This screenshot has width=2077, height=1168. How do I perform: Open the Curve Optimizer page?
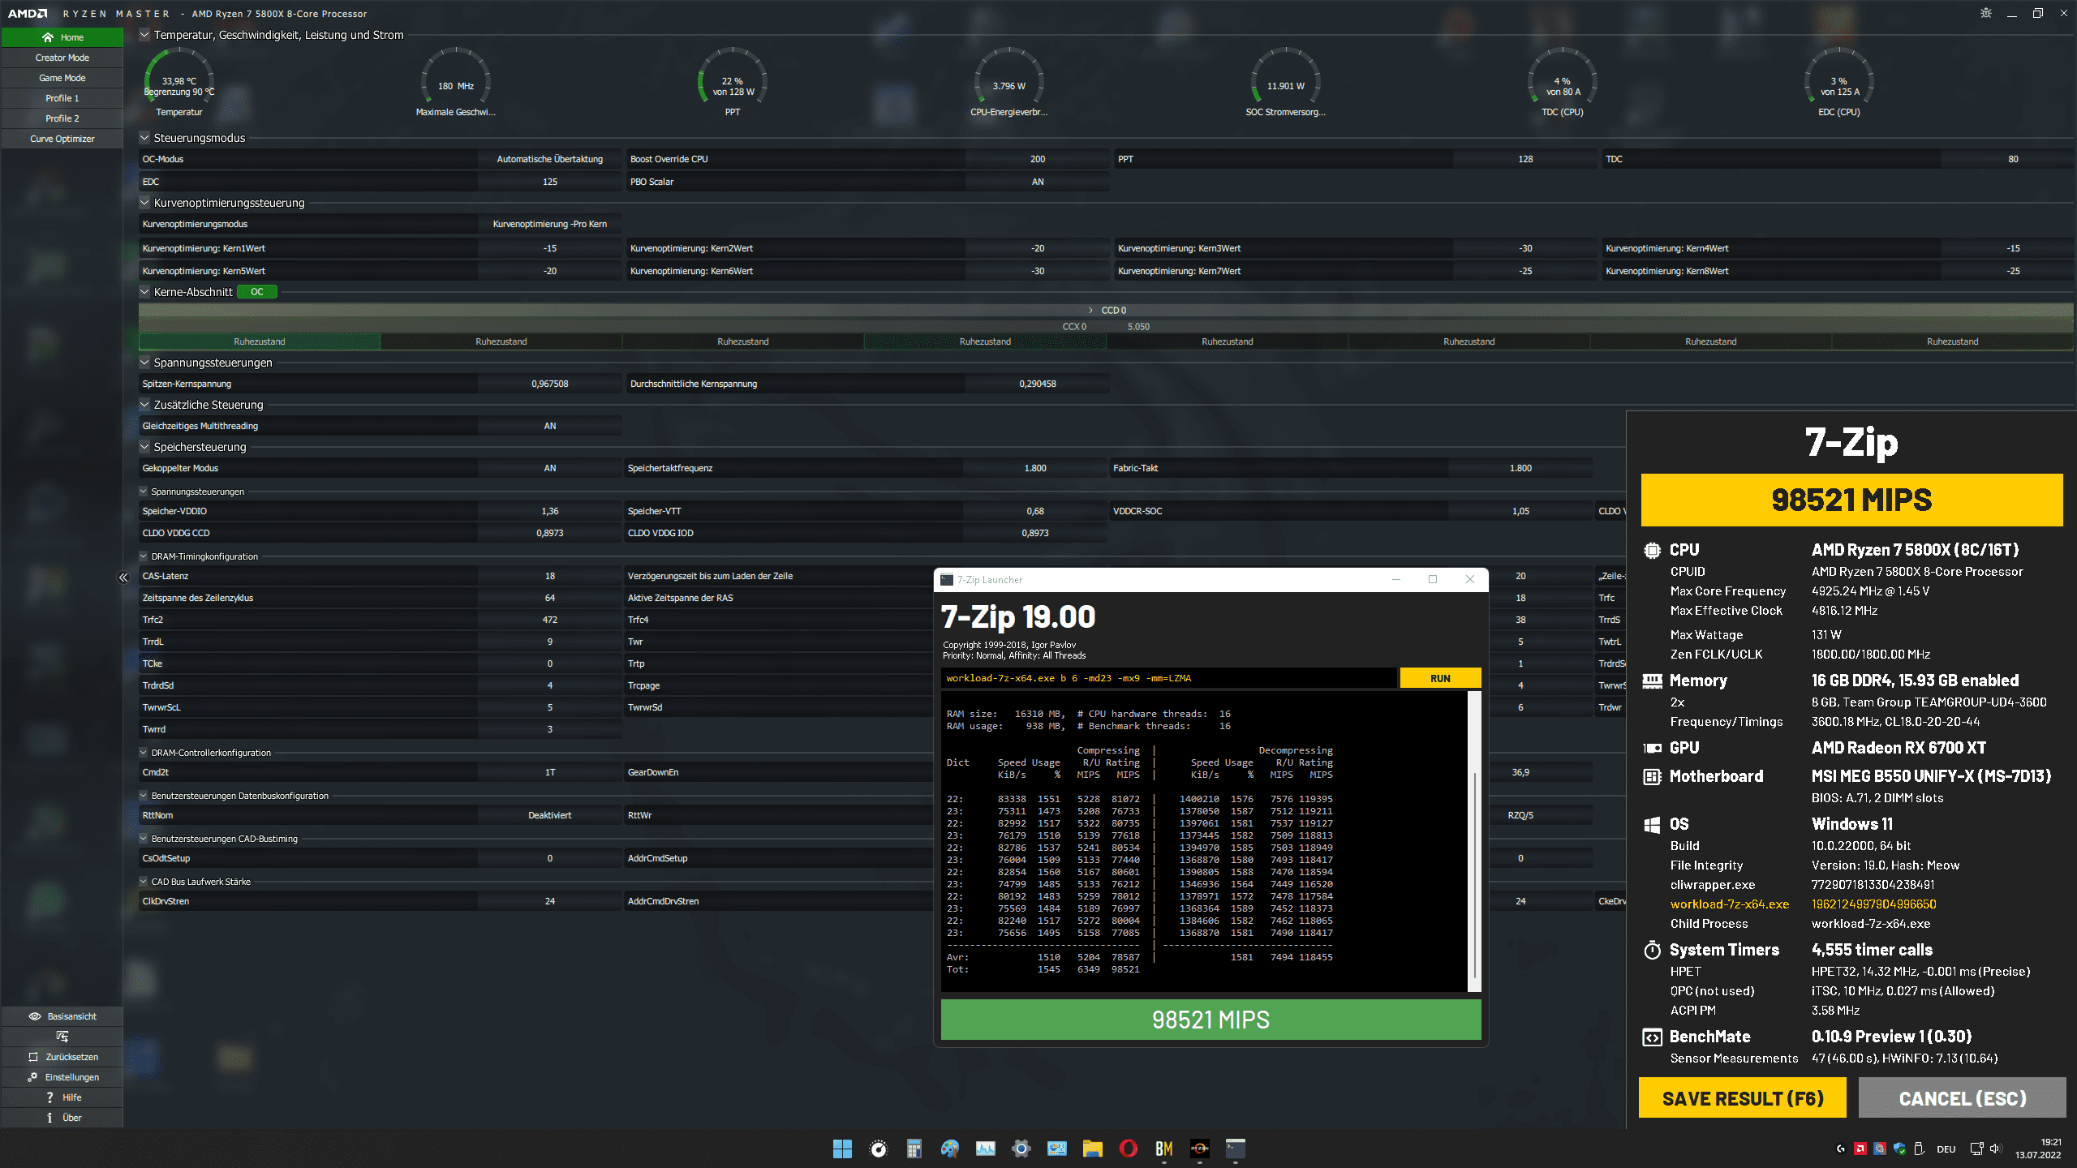[x=62, y=139]
